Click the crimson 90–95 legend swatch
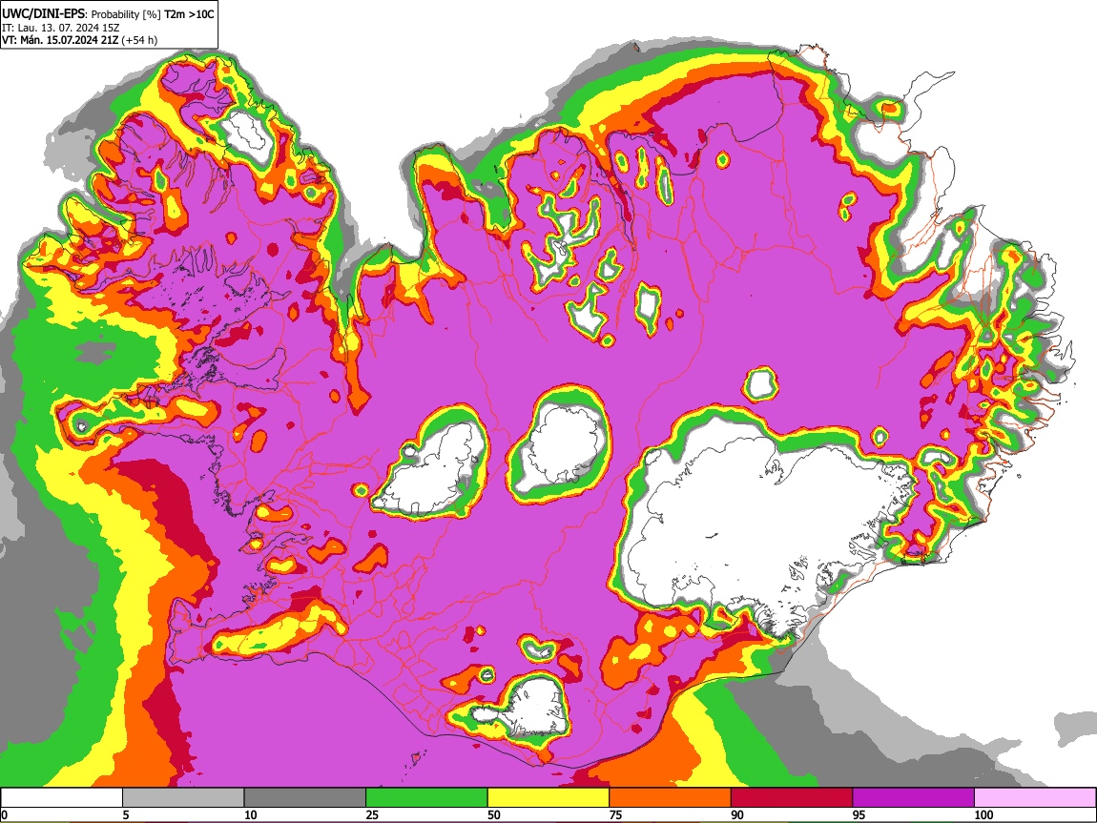Screen dimensions: 1097x823 click(792, 797)
